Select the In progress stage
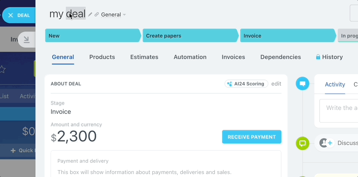Viewport: 358px width, 177px height. pyautogui.click(x=348, y=35)
